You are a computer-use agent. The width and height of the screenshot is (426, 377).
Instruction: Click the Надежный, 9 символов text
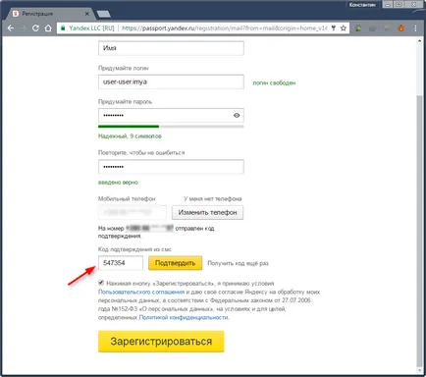coord(130,135)
